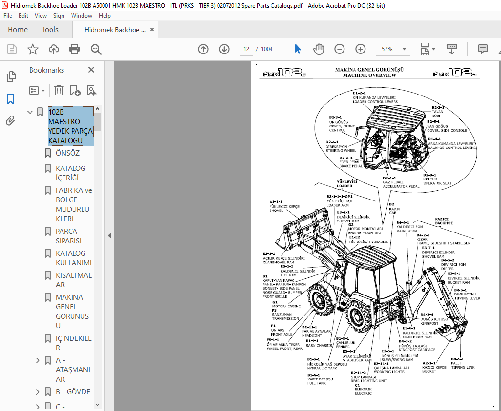Click scroll up arrow in bookmarks list

click(x=98, y=109)
